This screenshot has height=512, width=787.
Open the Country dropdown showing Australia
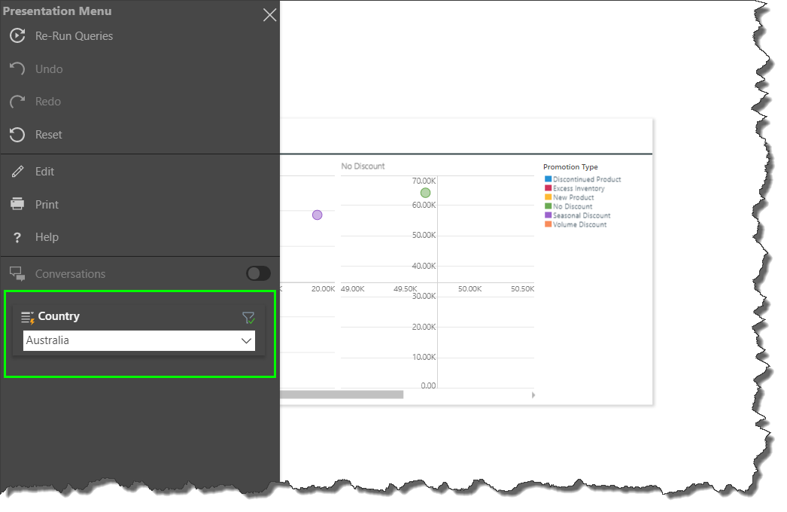pos(139,340)
